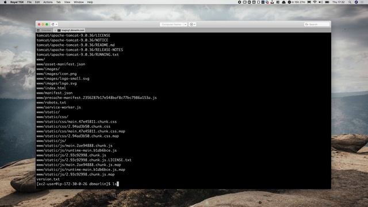Expand the Computer Name history dropdown arrow

(x=185, y=24)
